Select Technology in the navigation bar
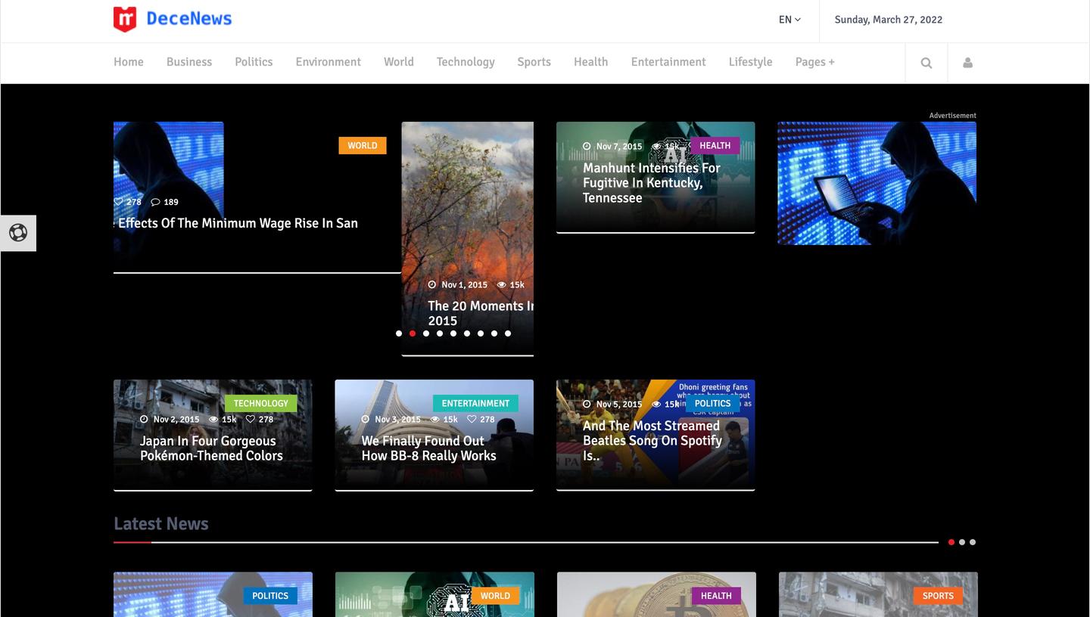The height and width of the screenshot is (617, 1090). coord(466,62)
